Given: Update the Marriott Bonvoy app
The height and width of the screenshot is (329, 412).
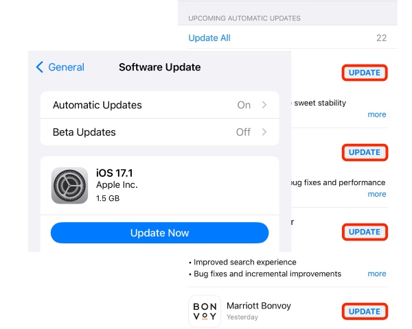Looking at the screenshot, I should 364,311.
